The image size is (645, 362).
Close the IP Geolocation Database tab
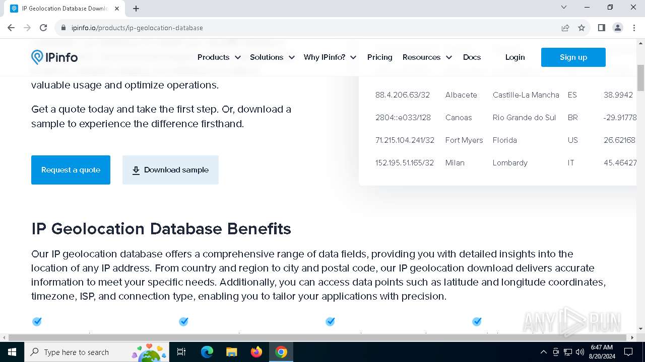tap(117, 9)
